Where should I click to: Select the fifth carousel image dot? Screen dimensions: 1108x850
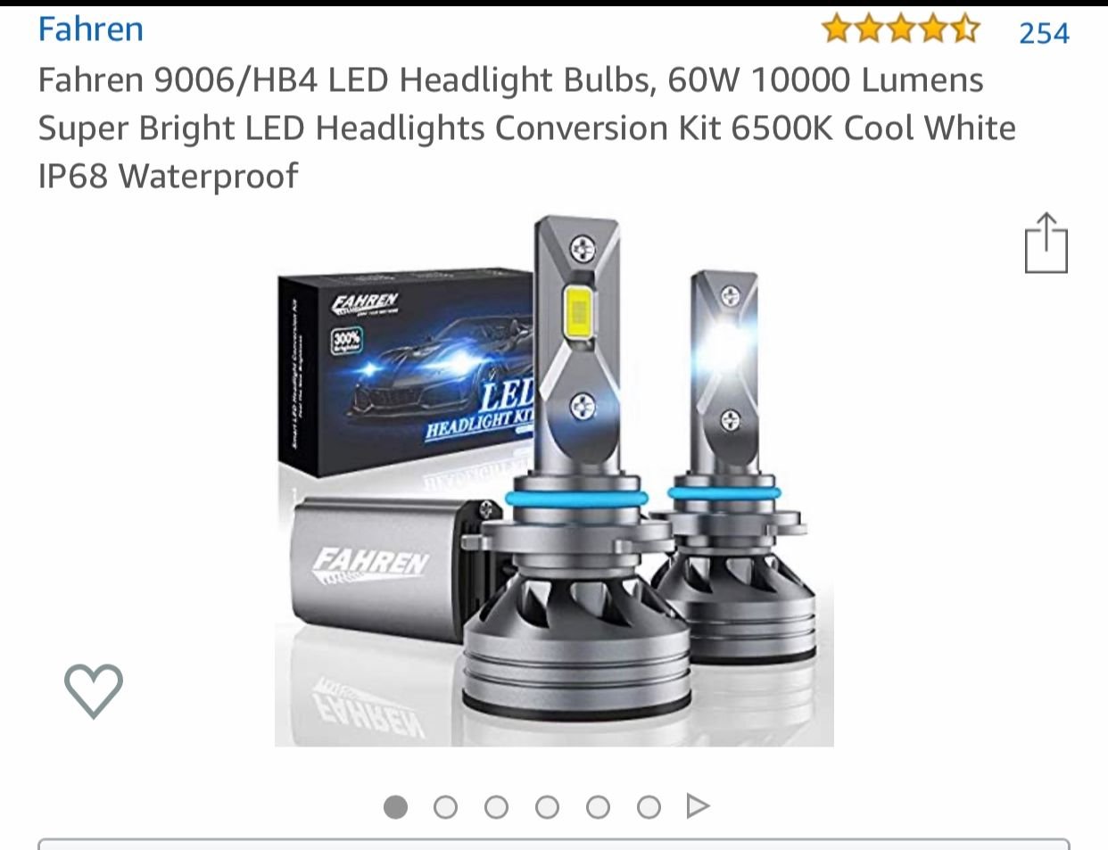[598, 807]
